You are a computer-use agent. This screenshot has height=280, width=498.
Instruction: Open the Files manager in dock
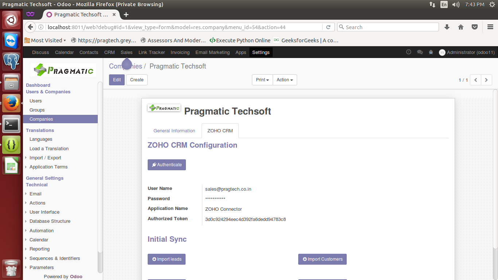point(11,82)
